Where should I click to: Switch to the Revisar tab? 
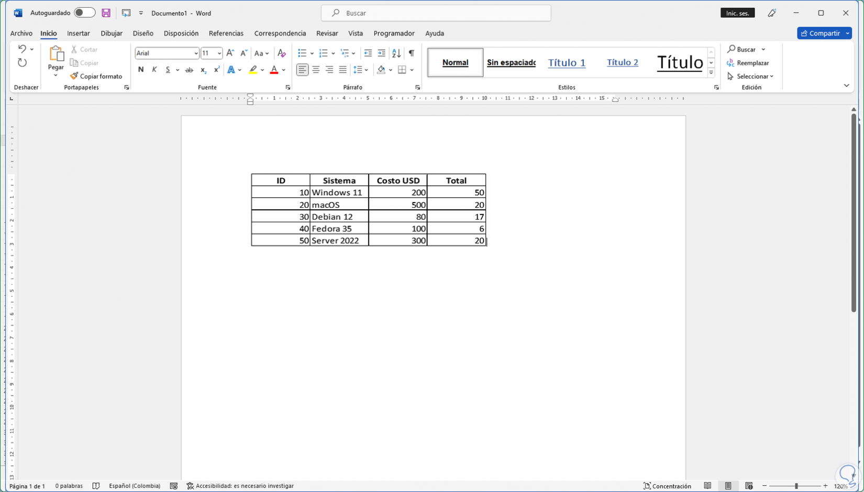327,33
